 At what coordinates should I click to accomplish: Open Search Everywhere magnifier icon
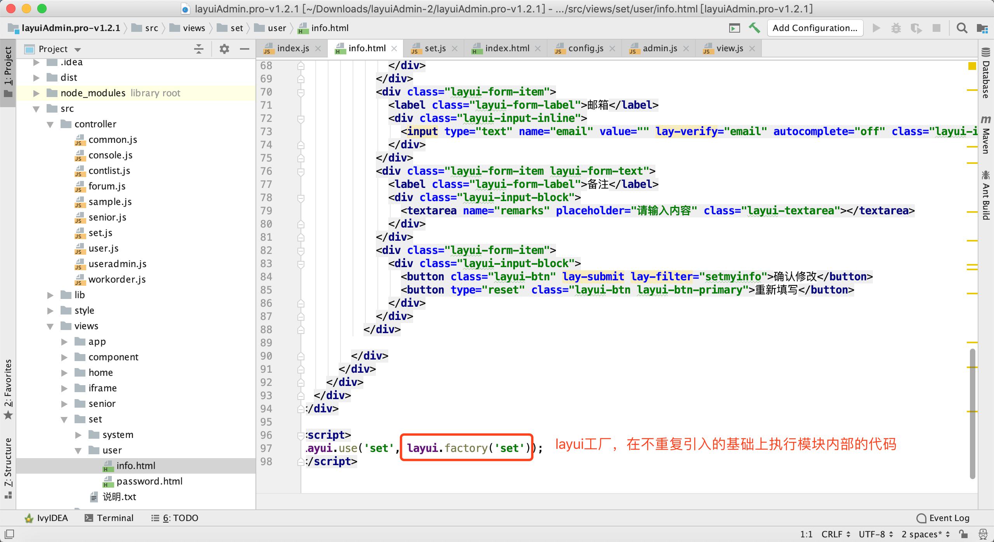coord(962,28)
